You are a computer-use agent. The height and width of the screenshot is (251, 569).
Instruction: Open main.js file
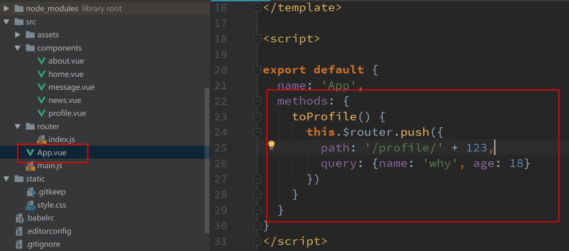pyautogui.click(x=50, y=166)
